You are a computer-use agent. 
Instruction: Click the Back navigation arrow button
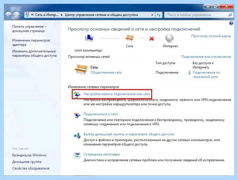tap(8, 15)
